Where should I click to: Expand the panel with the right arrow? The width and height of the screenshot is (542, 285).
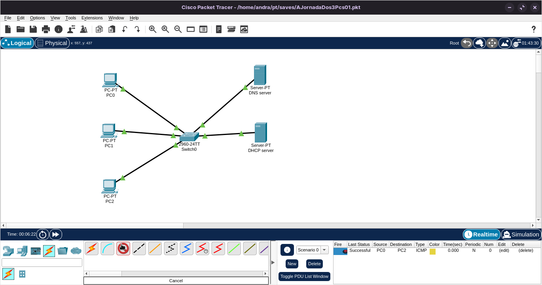273,262
